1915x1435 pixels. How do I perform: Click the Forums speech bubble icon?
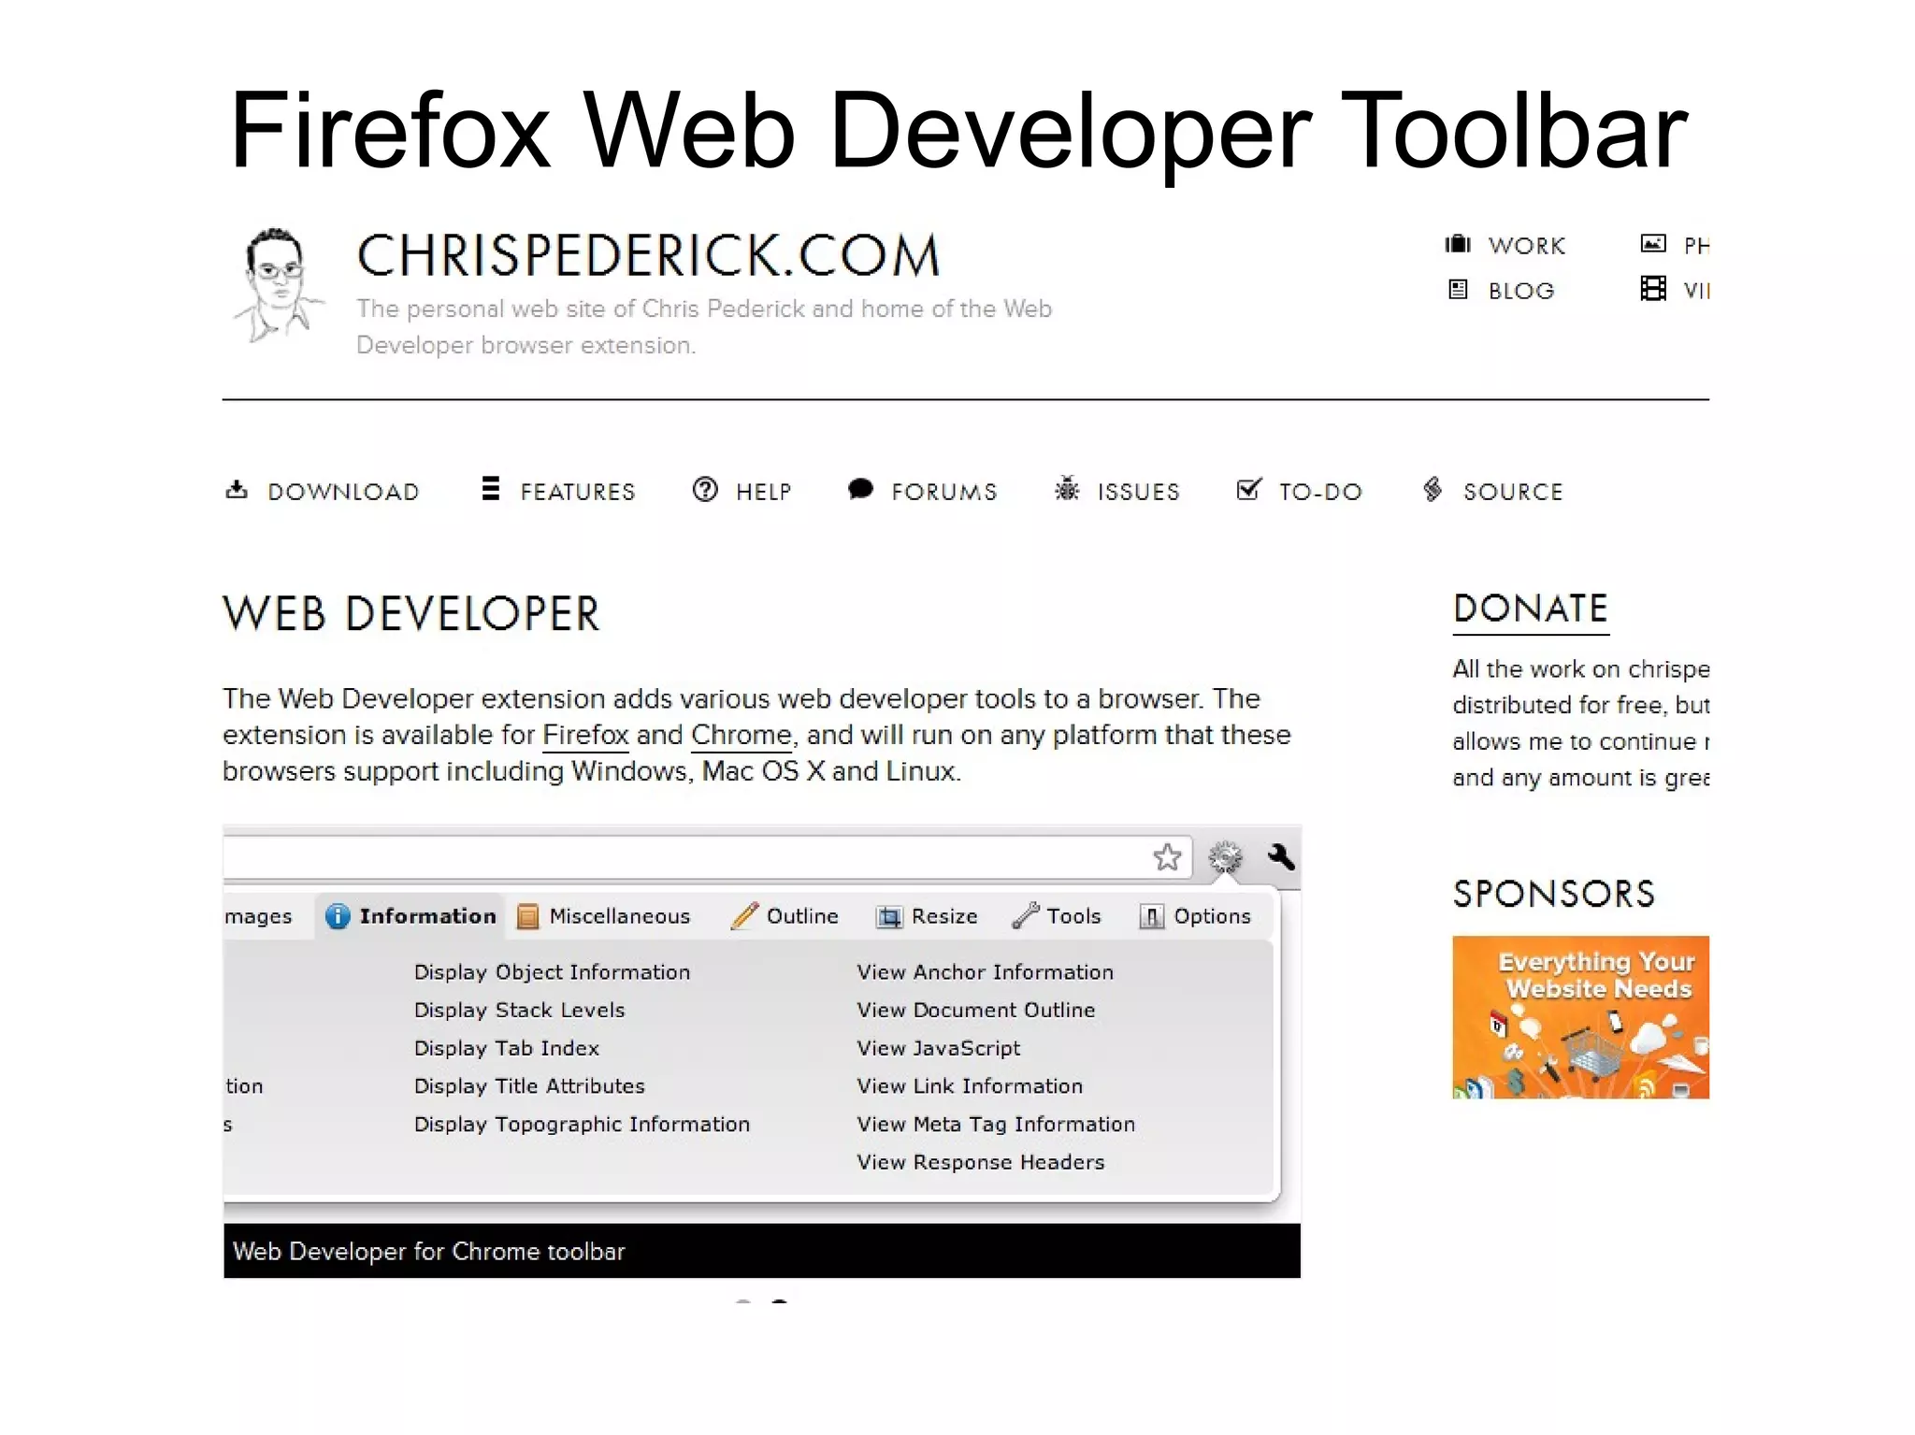point(860,489)
